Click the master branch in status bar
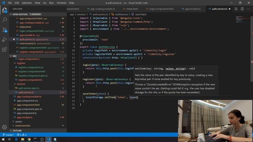This screenshot has width=253, height=142. [x=8, y=135]
